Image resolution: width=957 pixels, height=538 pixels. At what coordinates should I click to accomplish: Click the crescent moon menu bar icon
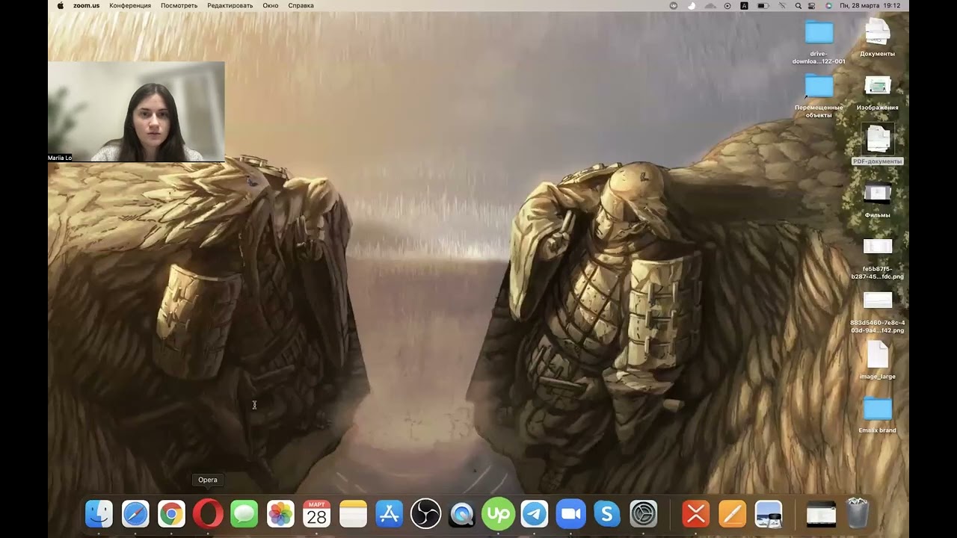coord(692,5)
